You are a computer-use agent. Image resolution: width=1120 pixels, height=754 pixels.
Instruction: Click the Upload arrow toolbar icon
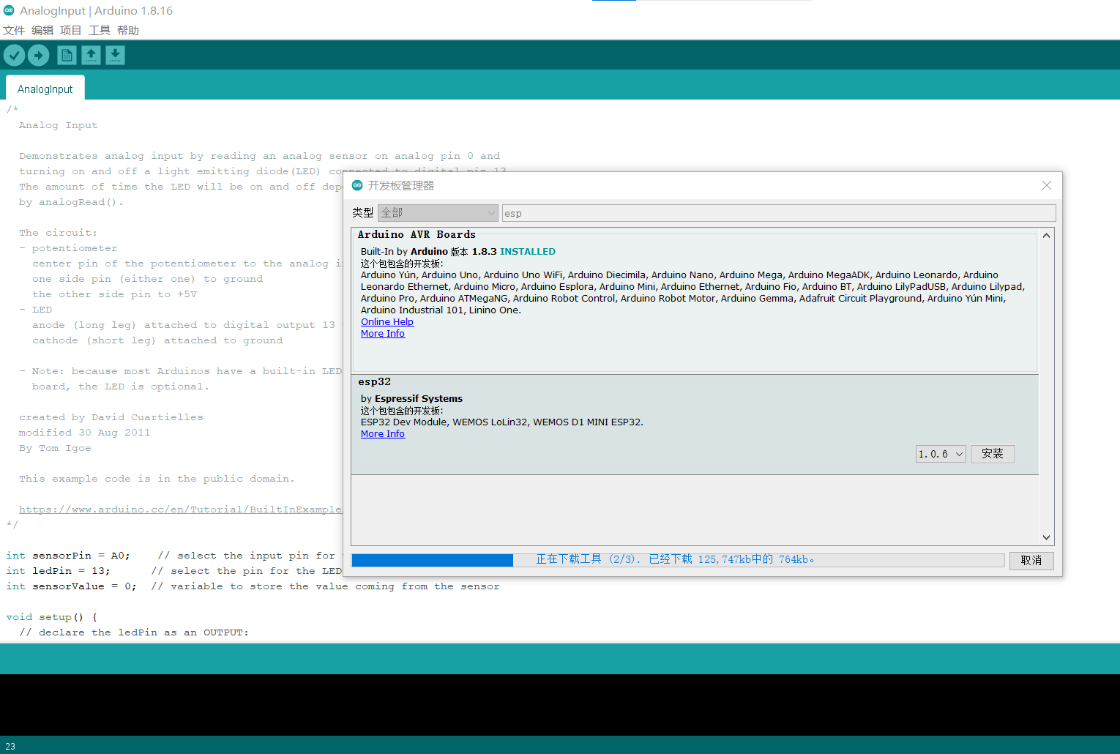tap(38, 55)
